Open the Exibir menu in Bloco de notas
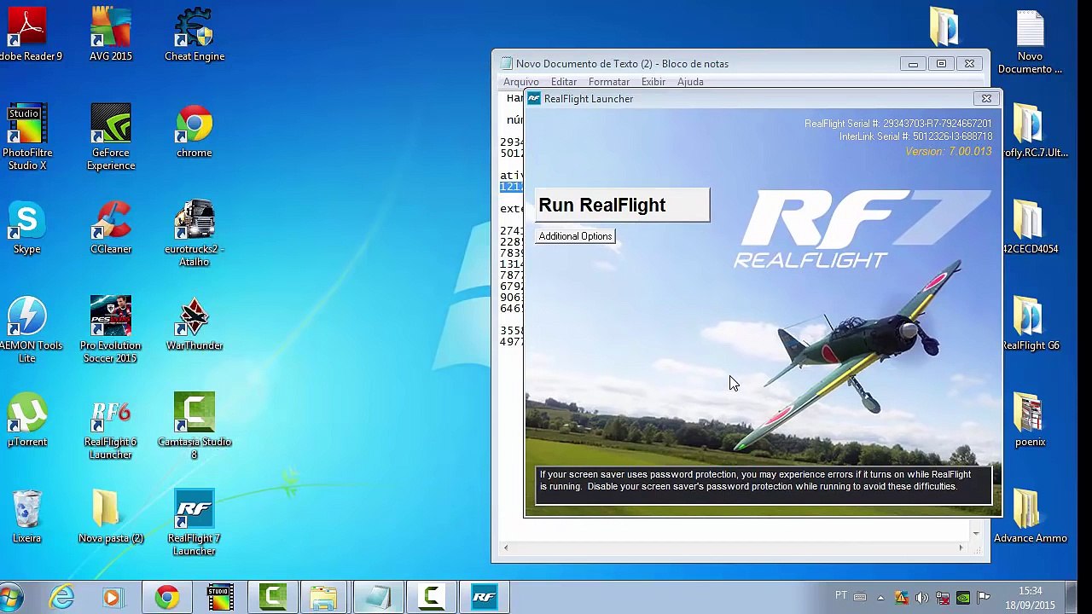The width and height of the screenshot is (1092, 614). (653, 82)
